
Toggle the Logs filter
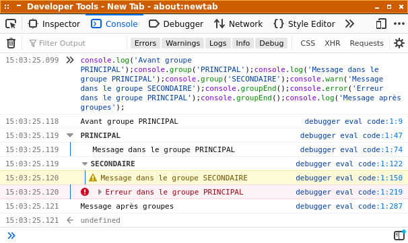tap(217, 43)
